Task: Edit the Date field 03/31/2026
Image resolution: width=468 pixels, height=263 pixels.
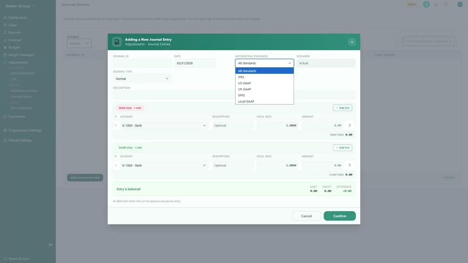Action: 195,63
